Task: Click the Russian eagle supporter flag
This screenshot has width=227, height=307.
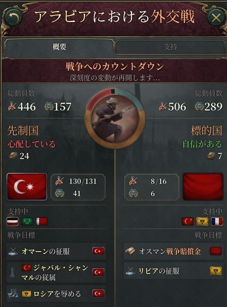Action: [202, 221]
